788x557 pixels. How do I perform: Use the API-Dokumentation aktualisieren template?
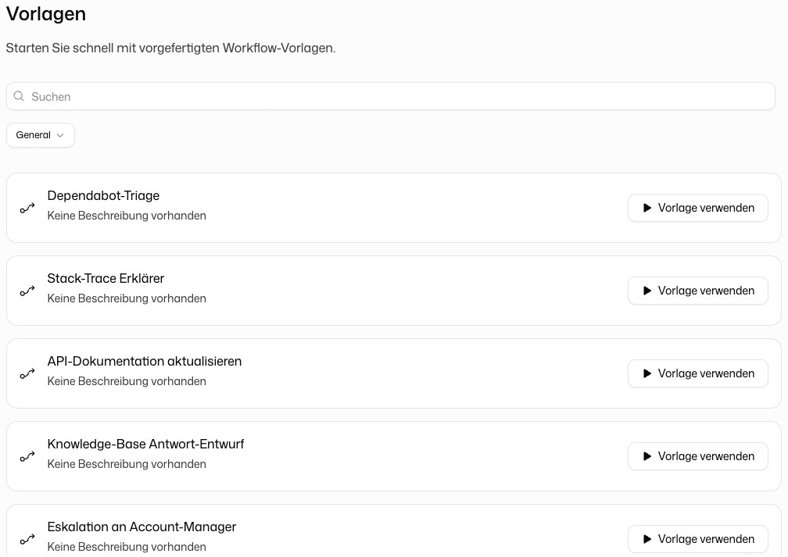pyautogui.click(x=697, y=373)
